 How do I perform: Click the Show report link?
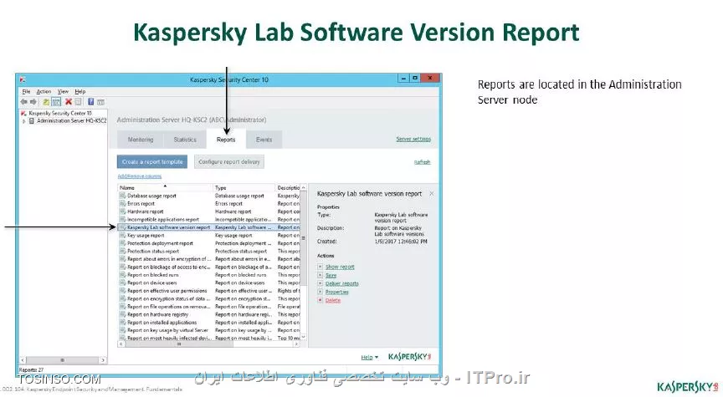pyautogui.click(x=340, y=267)
